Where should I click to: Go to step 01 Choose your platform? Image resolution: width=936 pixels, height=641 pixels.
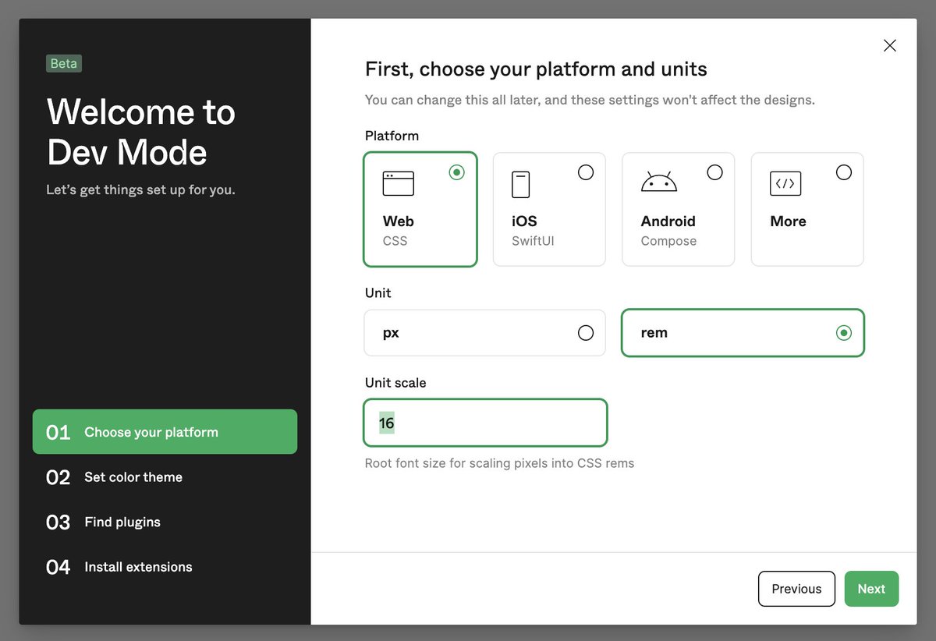pos(165,432)
